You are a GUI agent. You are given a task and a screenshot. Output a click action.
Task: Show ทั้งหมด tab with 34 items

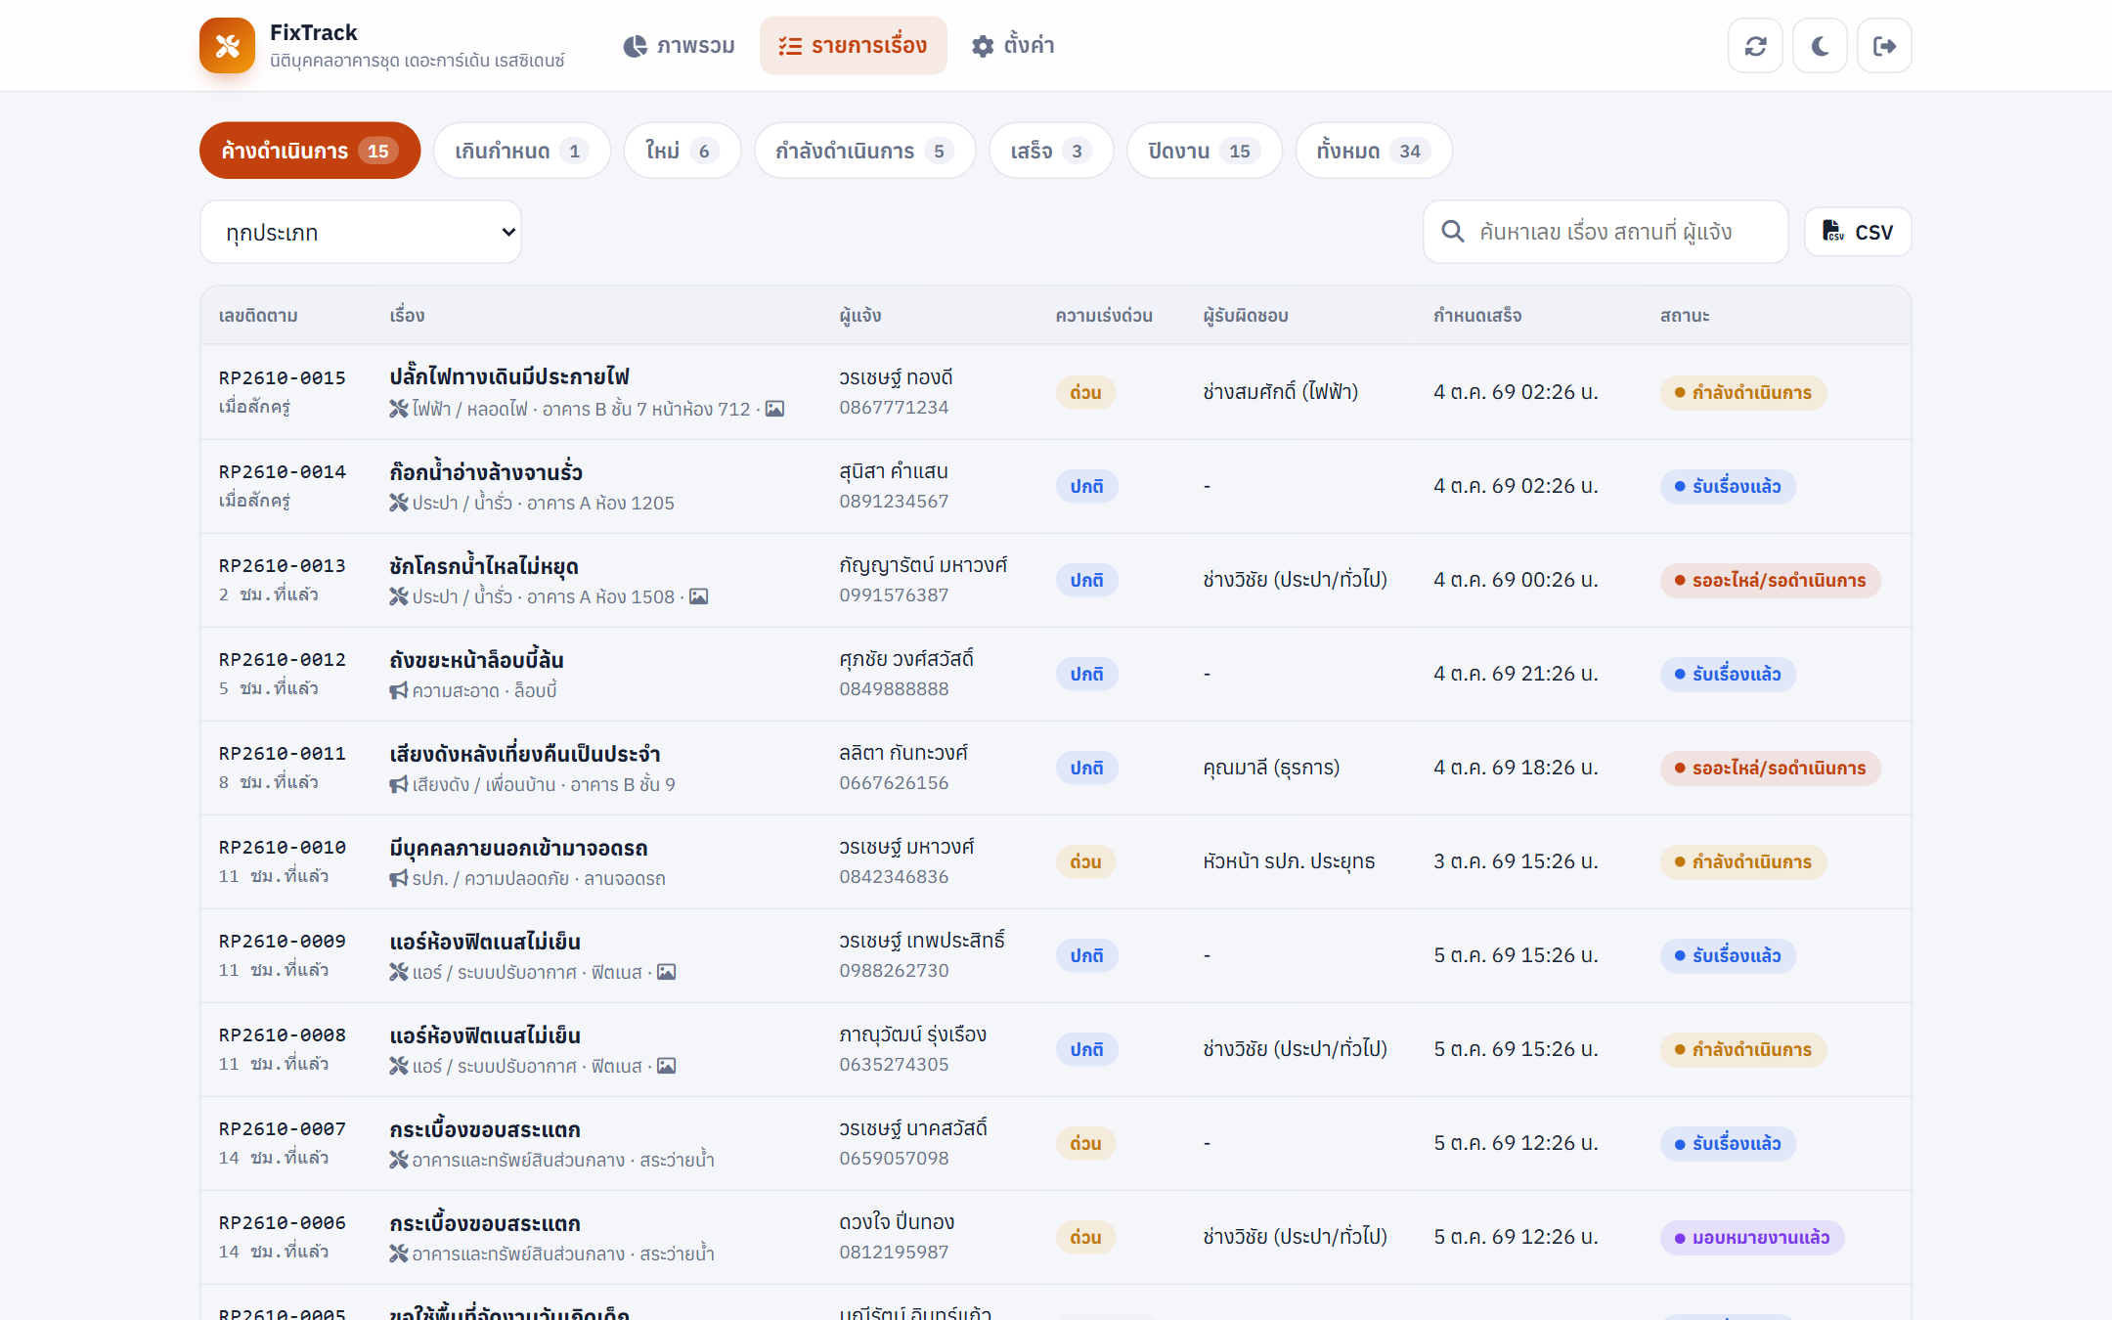(1374, 151)
